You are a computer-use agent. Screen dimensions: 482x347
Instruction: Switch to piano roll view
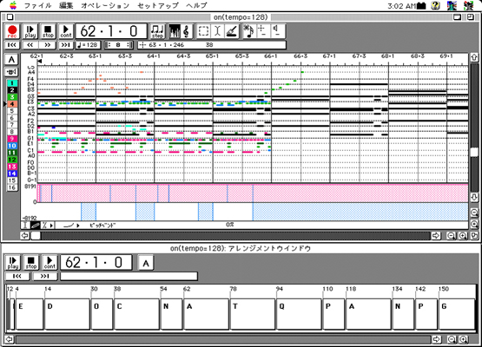(175, 31)
